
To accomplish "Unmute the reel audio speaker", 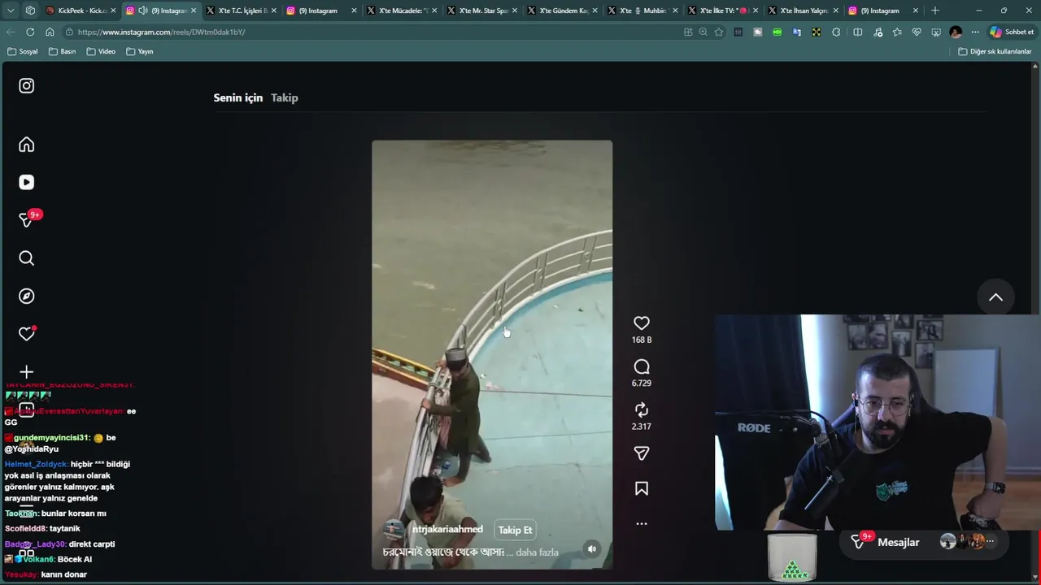I will [x=592, y=549].
